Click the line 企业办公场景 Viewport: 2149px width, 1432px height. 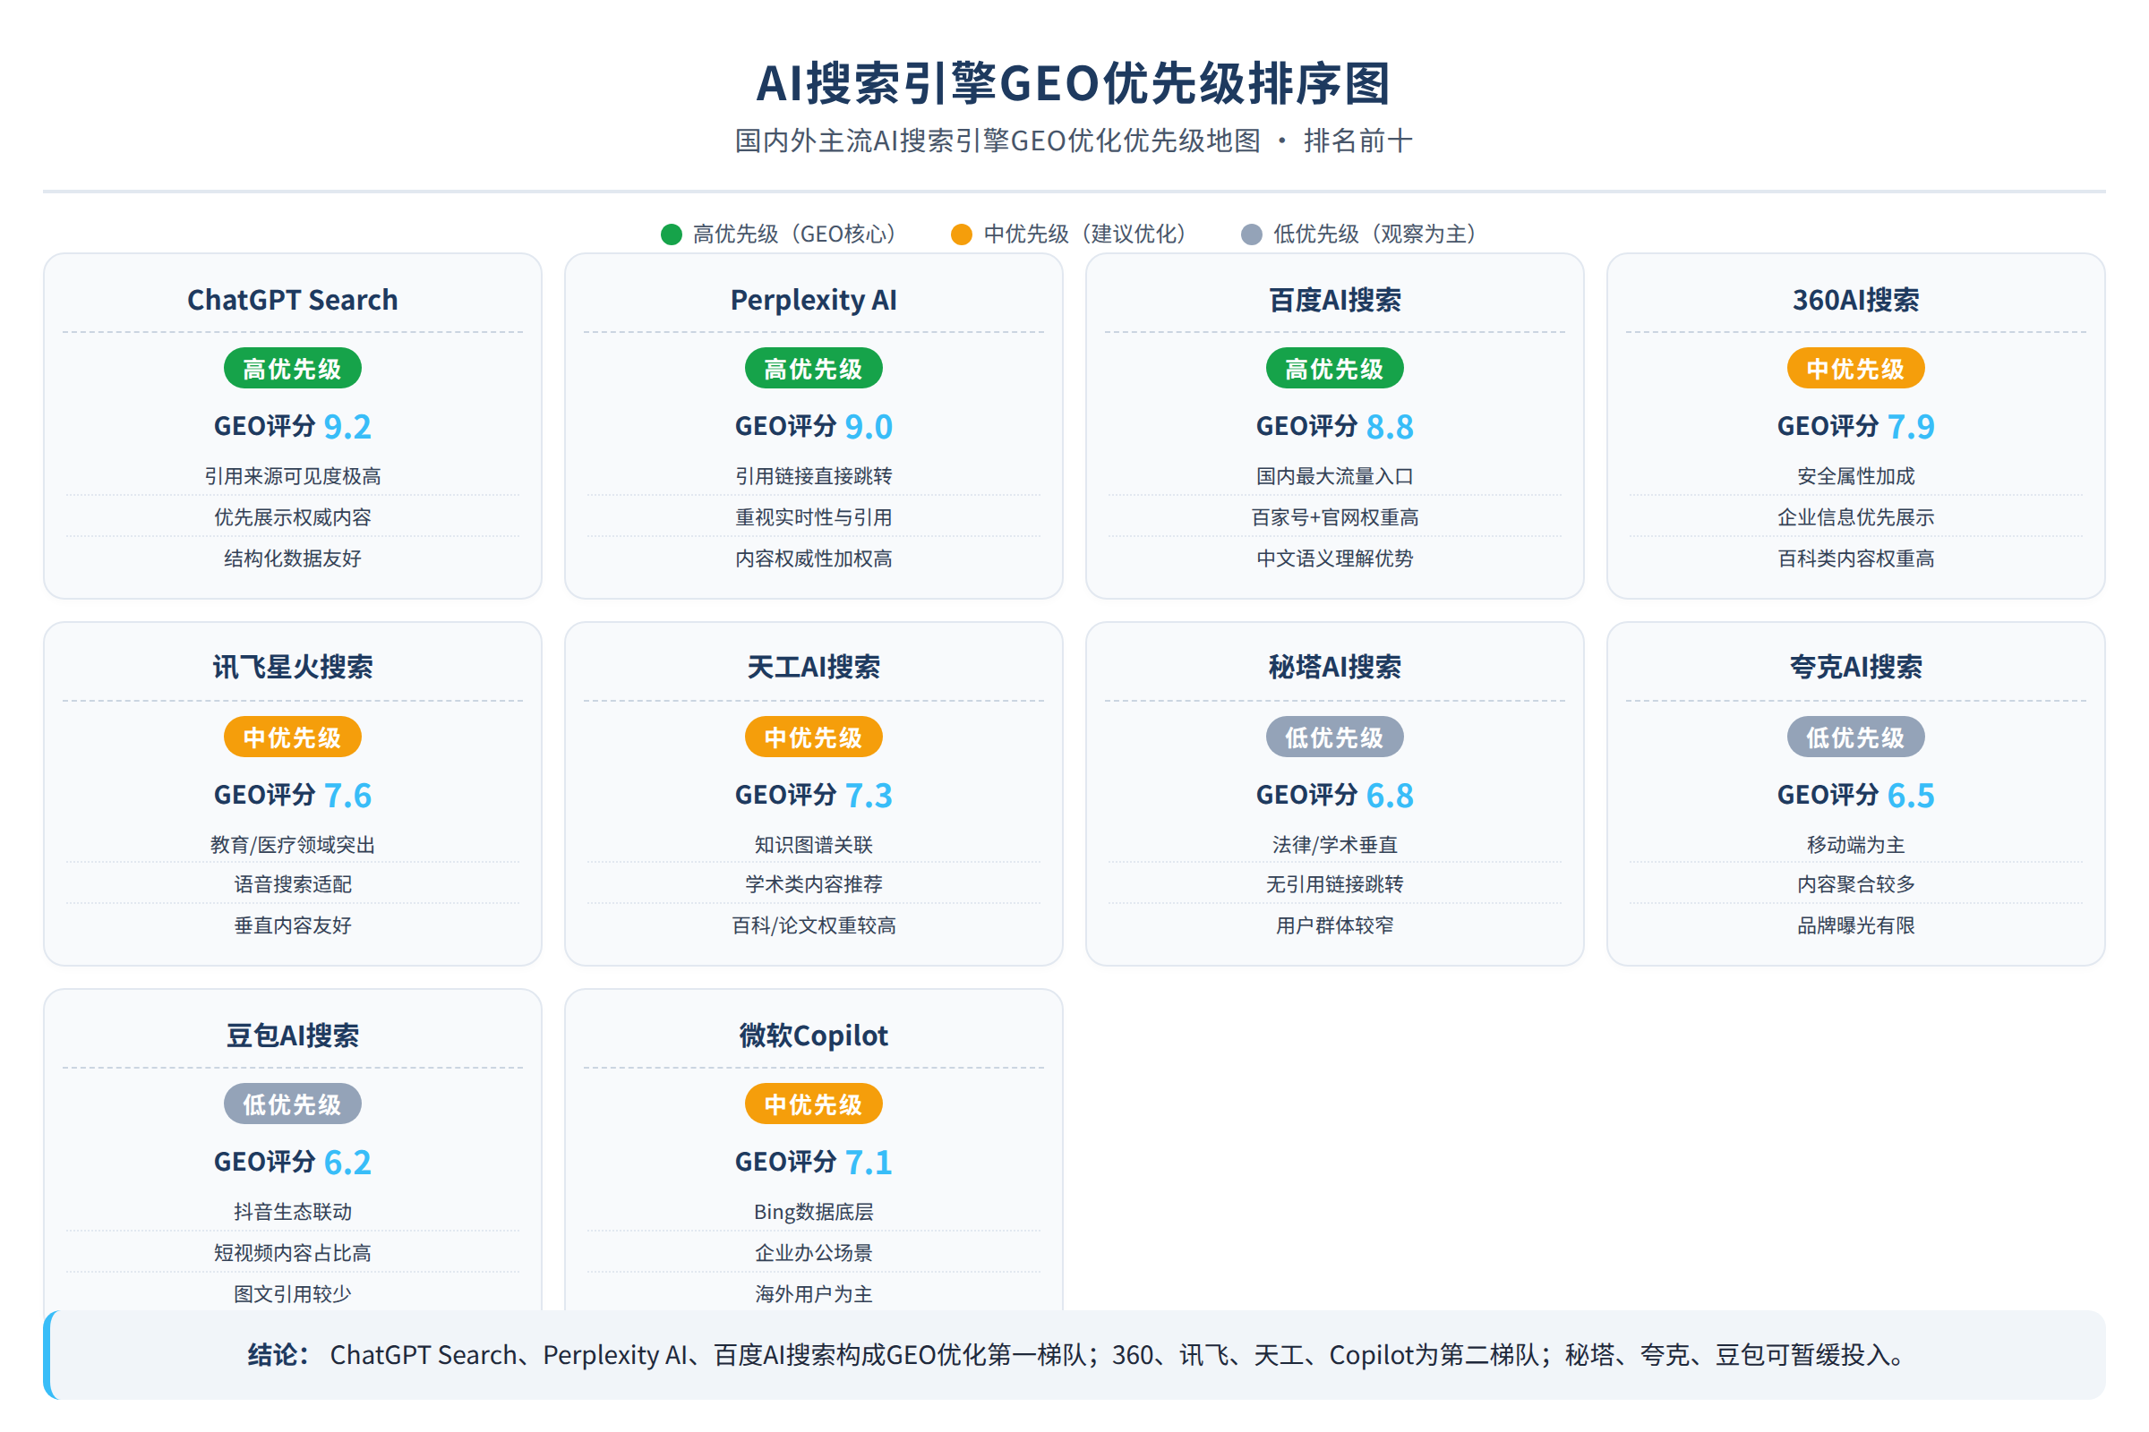tap(813, 1253)
